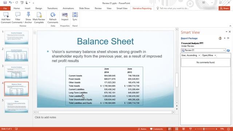
Task: Switch to the Animations tab
Action: pyautogui.click(x=68, y=8)
